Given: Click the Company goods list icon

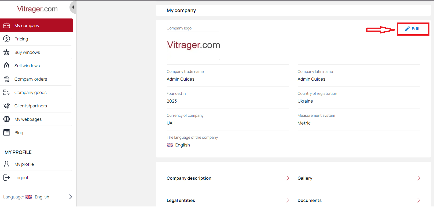Looking at the screenshot, I should click(x=7, y=92).
